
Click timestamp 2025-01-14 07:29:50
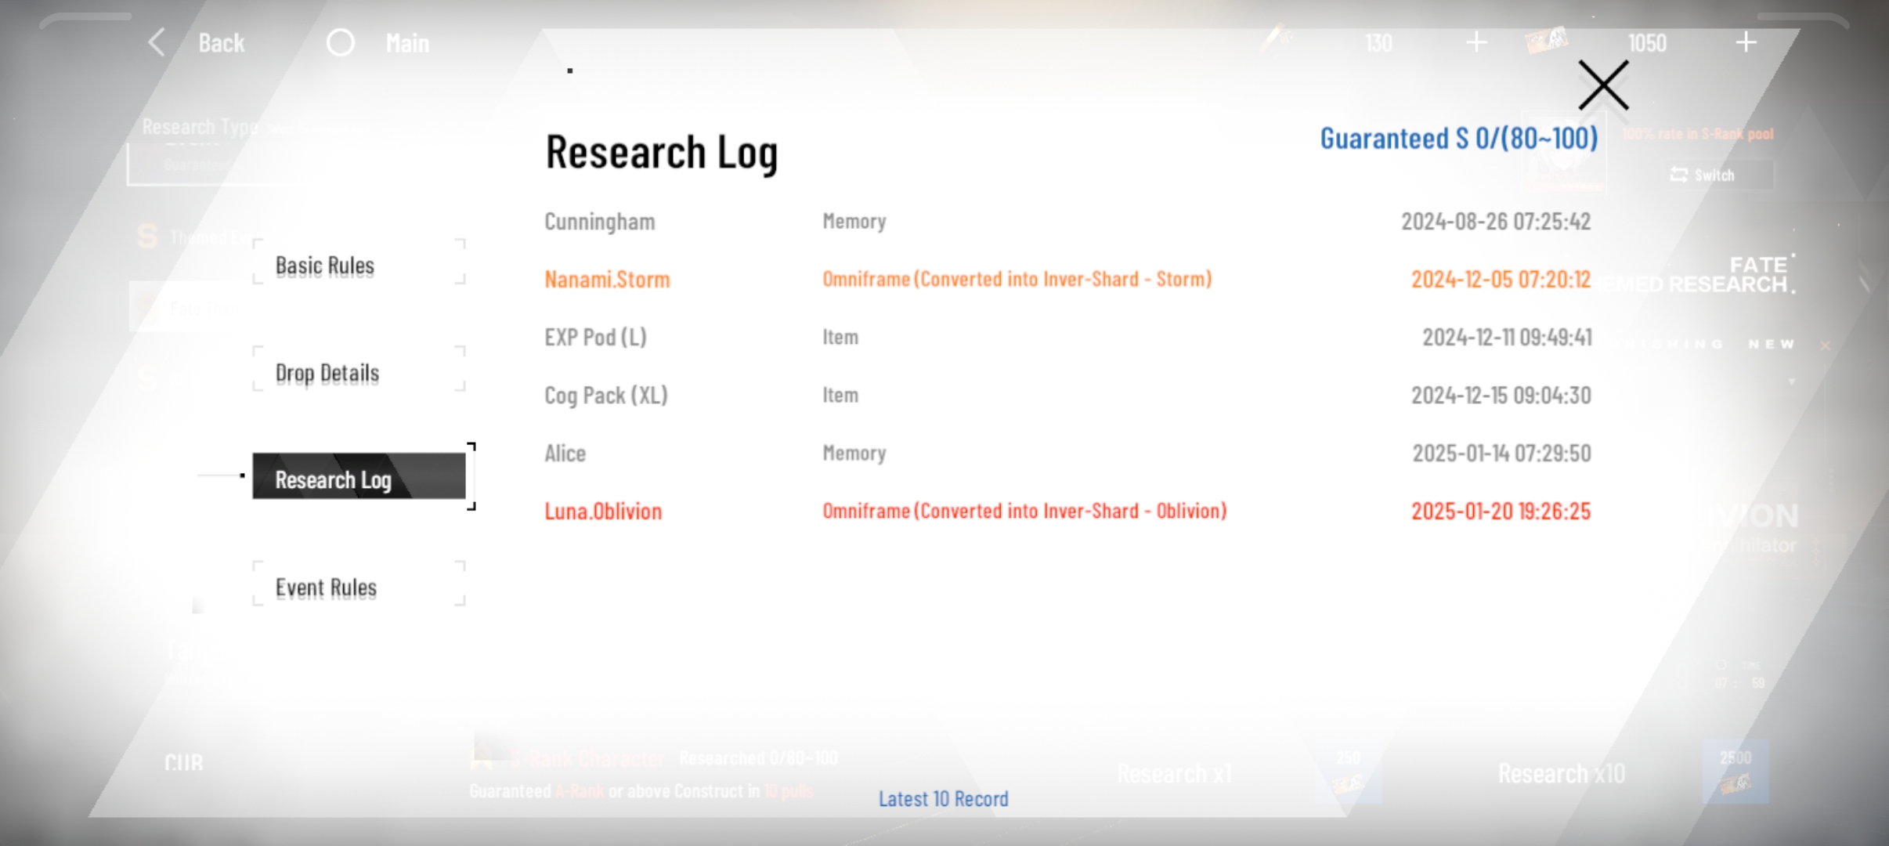pos(1501,454)
